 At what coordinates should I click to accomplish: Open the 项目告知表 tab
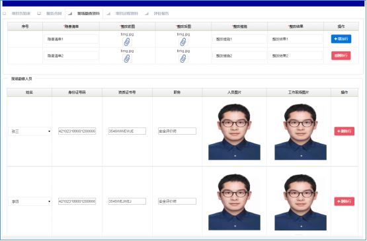coord(21,14)
